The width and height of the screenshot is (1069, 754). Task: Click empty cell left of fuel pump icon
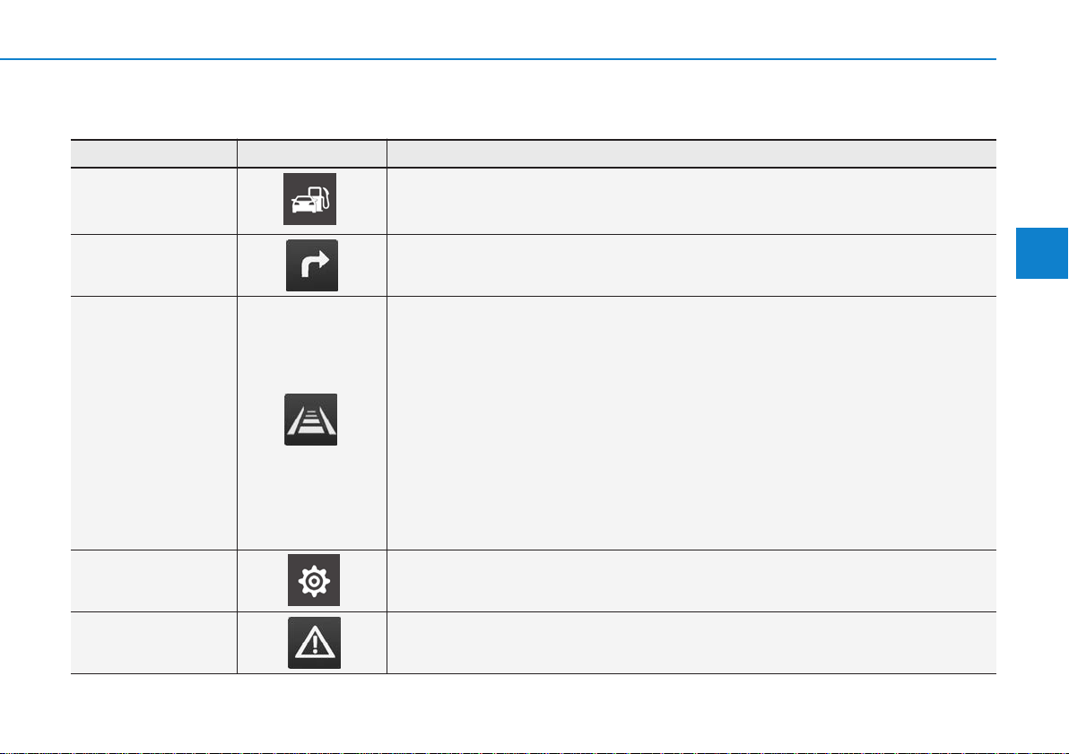coord(153,201)
